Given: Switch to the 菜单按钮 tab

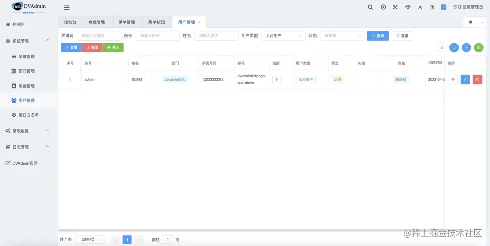Looking at the screenshot, I should tap(157, 22).
